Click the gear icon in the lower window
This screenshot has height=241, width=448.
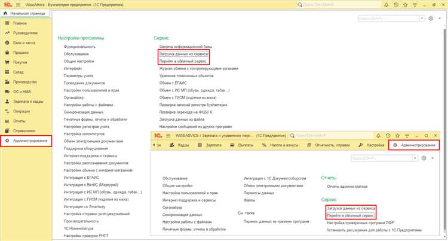[x=424, y=158]
